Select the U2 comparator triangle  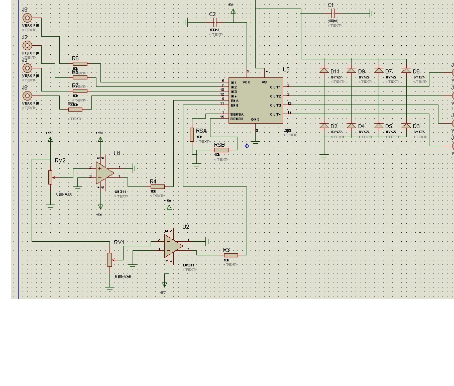(173, 246)
